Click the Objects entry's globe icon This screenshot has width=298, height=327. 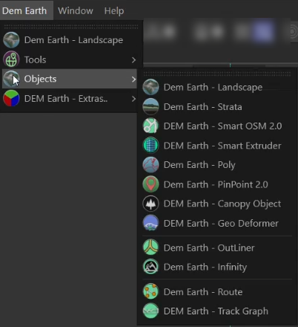11,79
